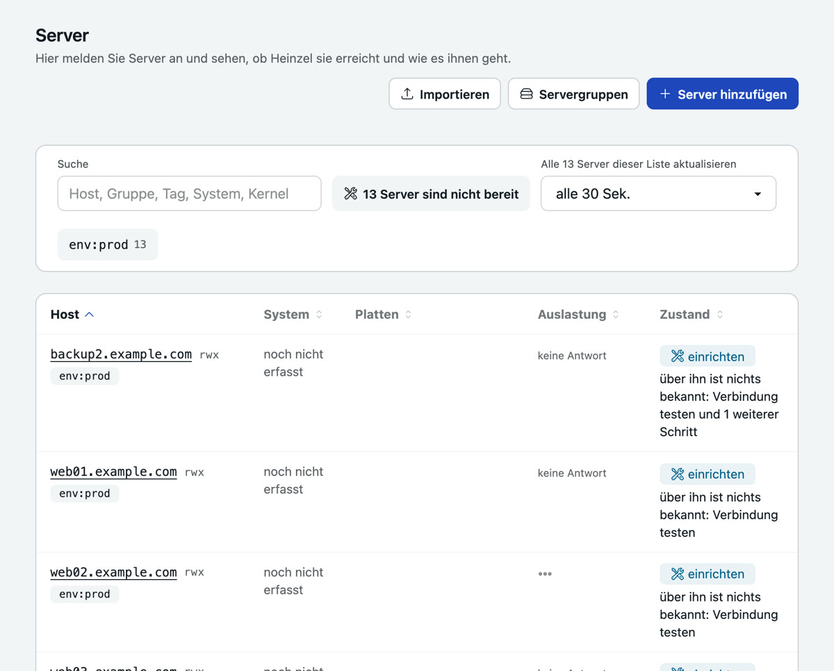Click the Suche label above the search field
The height and width of the screenshot is (671, 834).
tap(73, 164)
